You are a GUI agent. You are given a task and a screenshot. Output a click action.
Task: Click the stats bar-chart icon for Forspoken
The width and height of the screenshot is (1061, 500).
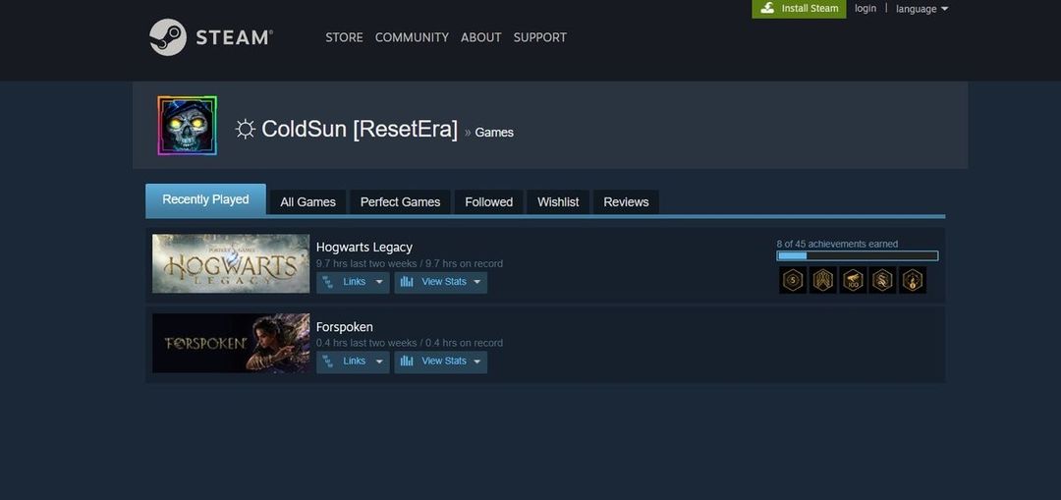click(x=406, y=361)
